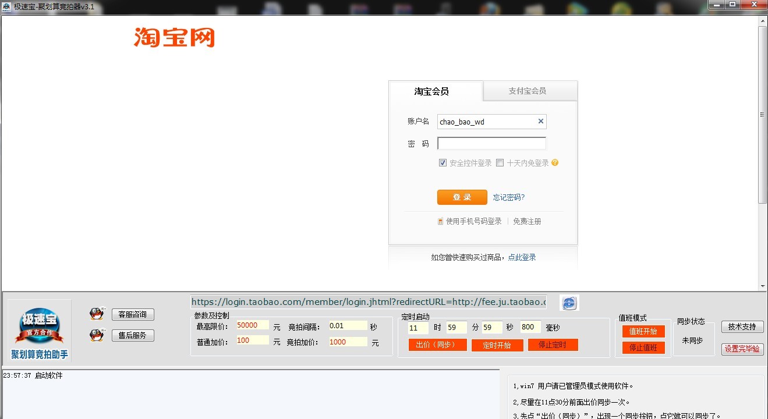The height and width of the screenshot is (419, 768).
Task: Open 技术支持
Action: tap(742, 327)
